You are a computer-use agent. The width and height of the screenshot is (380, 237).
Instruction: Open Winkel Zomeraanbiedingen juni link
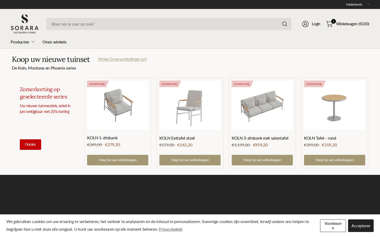pos(122,59)
